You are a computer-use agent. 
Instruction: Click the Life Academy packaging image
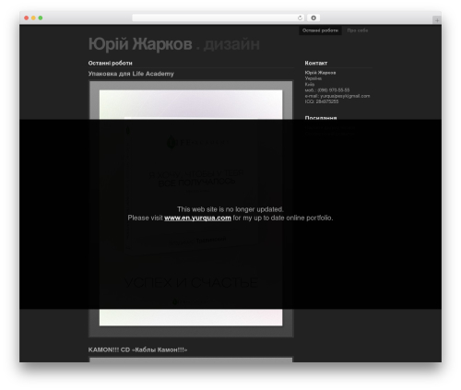(x=191, y=208)
